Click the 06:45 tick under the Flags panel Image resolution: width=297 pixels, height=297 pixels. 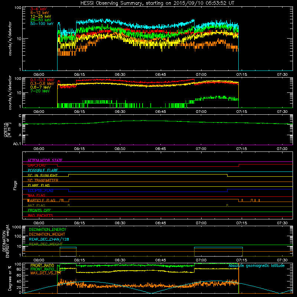(160, 223)
